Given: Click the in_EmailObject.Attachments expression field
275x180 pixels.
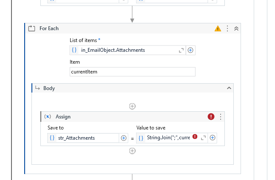Looking at the screenshot, I should [128, 50].
